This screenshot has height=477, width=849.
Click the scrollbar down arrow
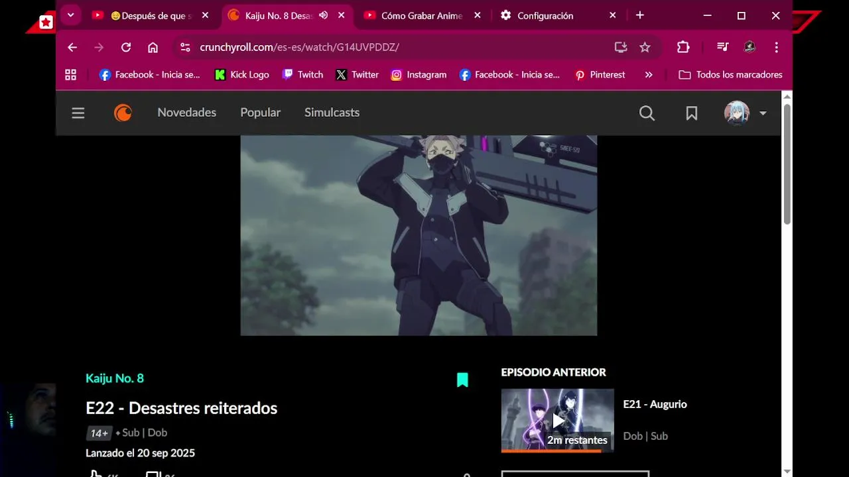click(x=787, y=470)
